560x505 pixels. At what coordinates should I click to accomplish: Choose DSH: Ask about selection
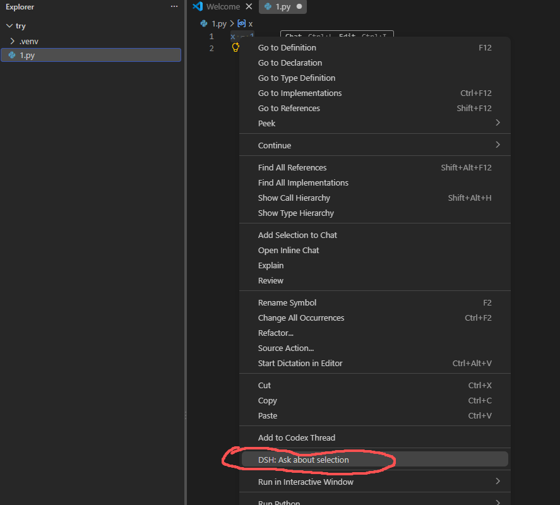coord(374,460)
